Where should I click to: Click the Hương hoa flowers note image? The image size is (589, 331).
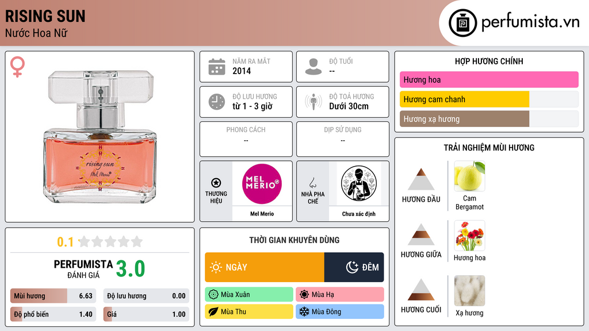click(469, 235)
